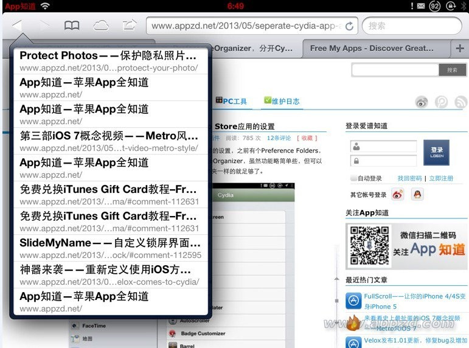This screenshot has height=348, width=469.
Task: Reload the page with refresh icon
Action: tap(349, 26)
